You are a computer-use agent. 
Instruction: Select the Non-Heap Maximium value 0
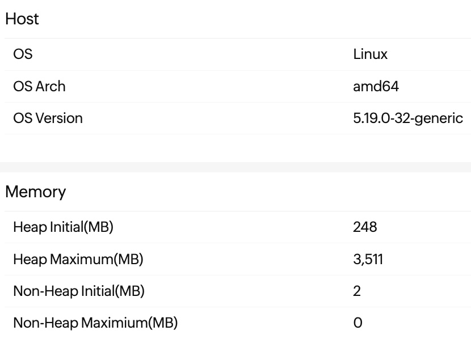pos(358,323)
